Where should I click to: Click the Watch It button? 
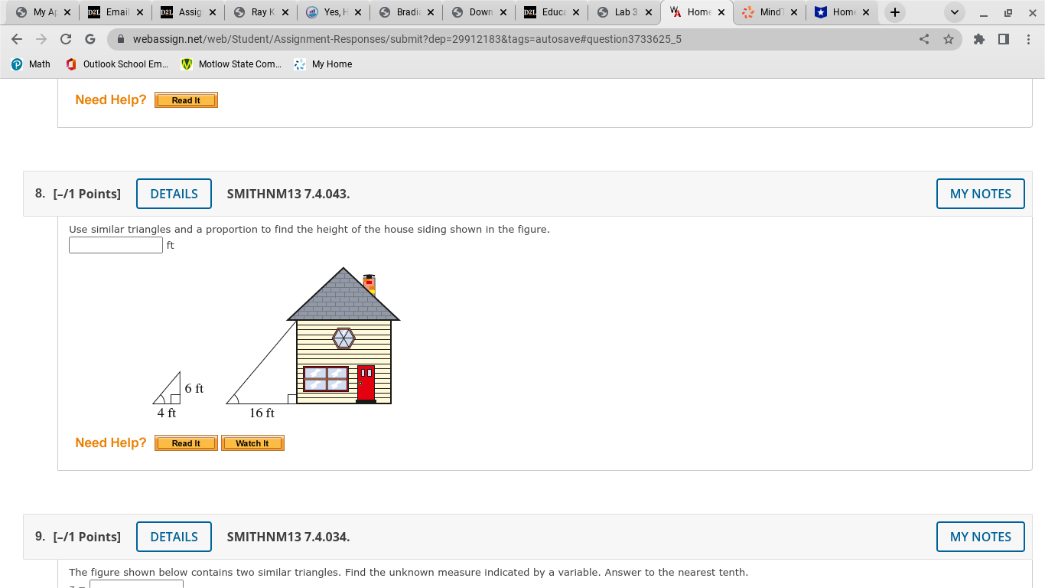(252, 443)
